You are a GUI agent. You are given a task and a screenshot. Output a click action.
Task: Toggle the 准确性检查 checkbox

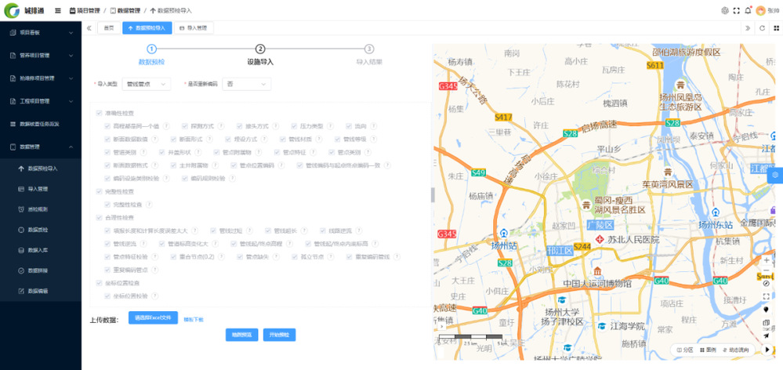tap(98, 113)
